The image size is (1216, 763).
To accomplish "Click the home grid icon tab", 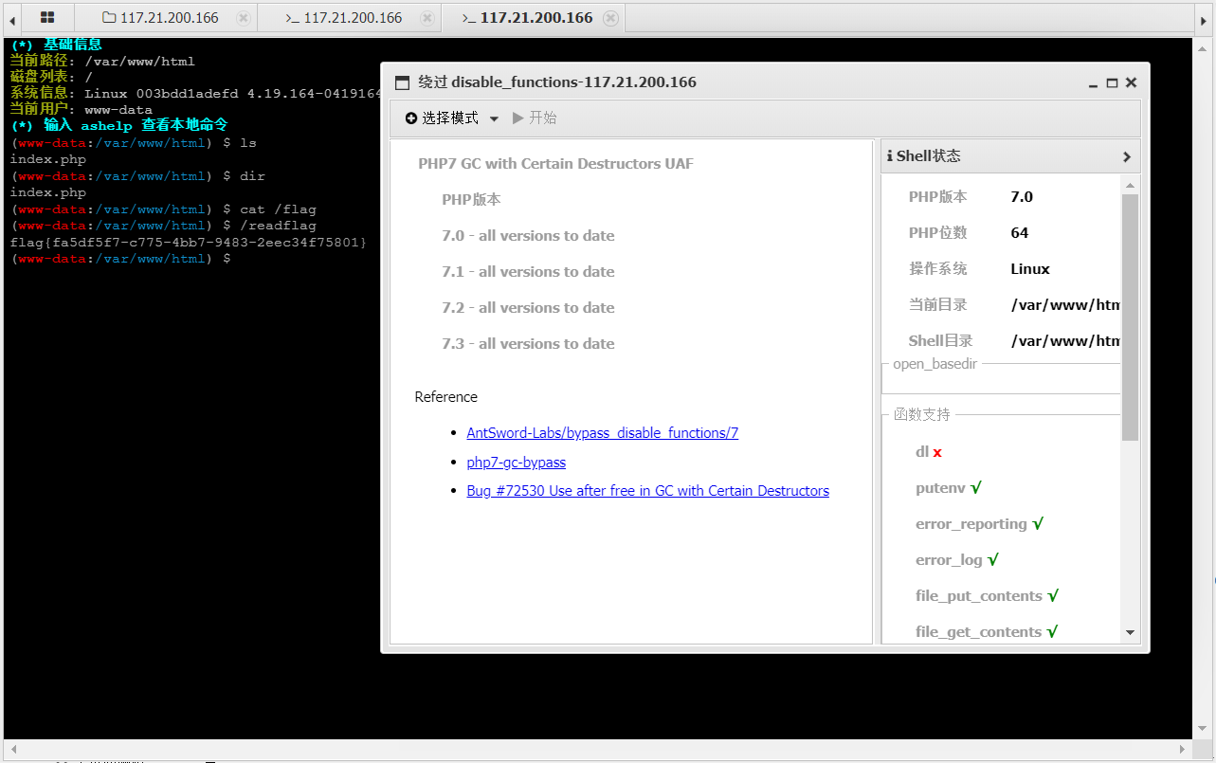I will pyautogui.click(x=46, y=17).
